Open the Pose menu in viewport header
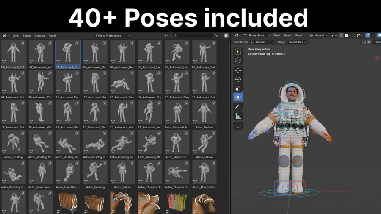 click(x=299, y=36)
